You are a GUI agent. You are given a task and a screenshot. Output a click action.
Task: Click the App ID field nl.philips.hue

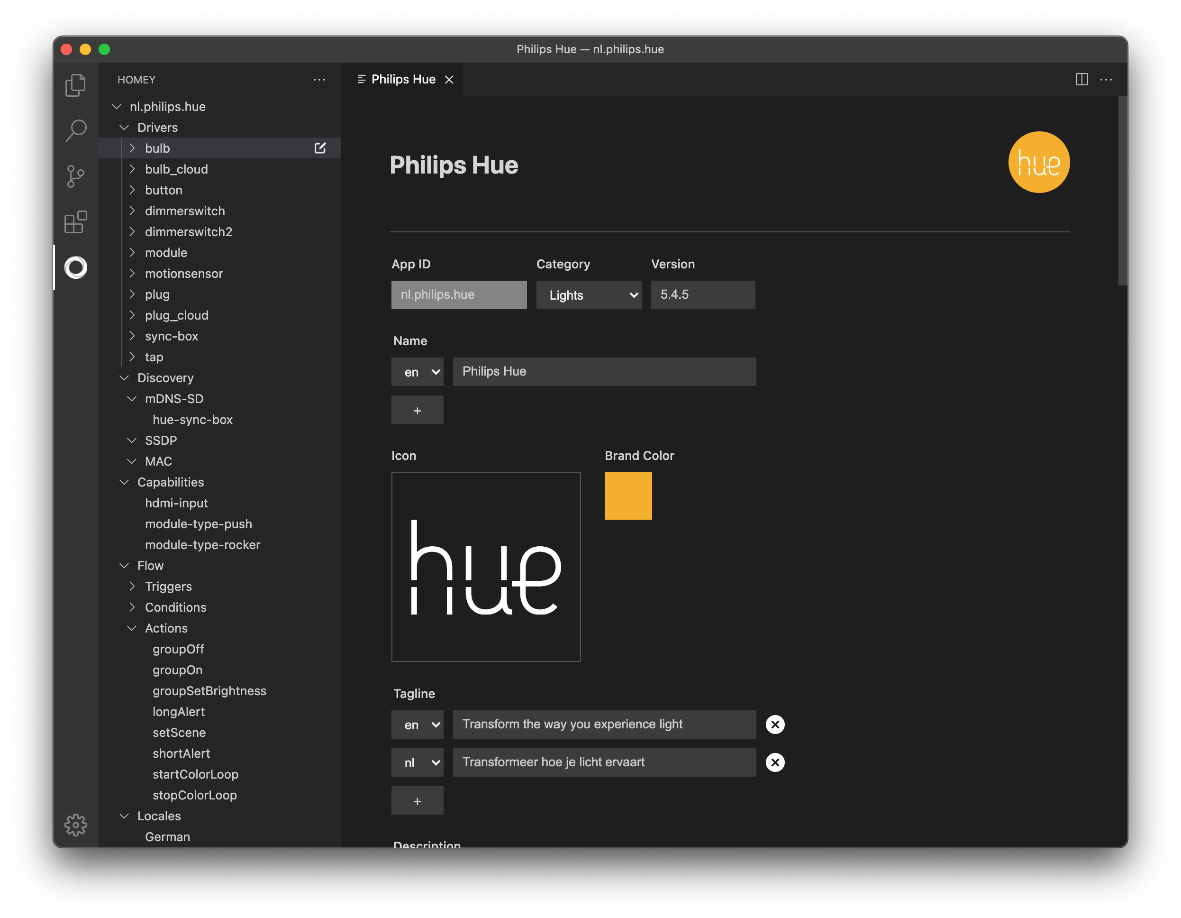[459, 295]
